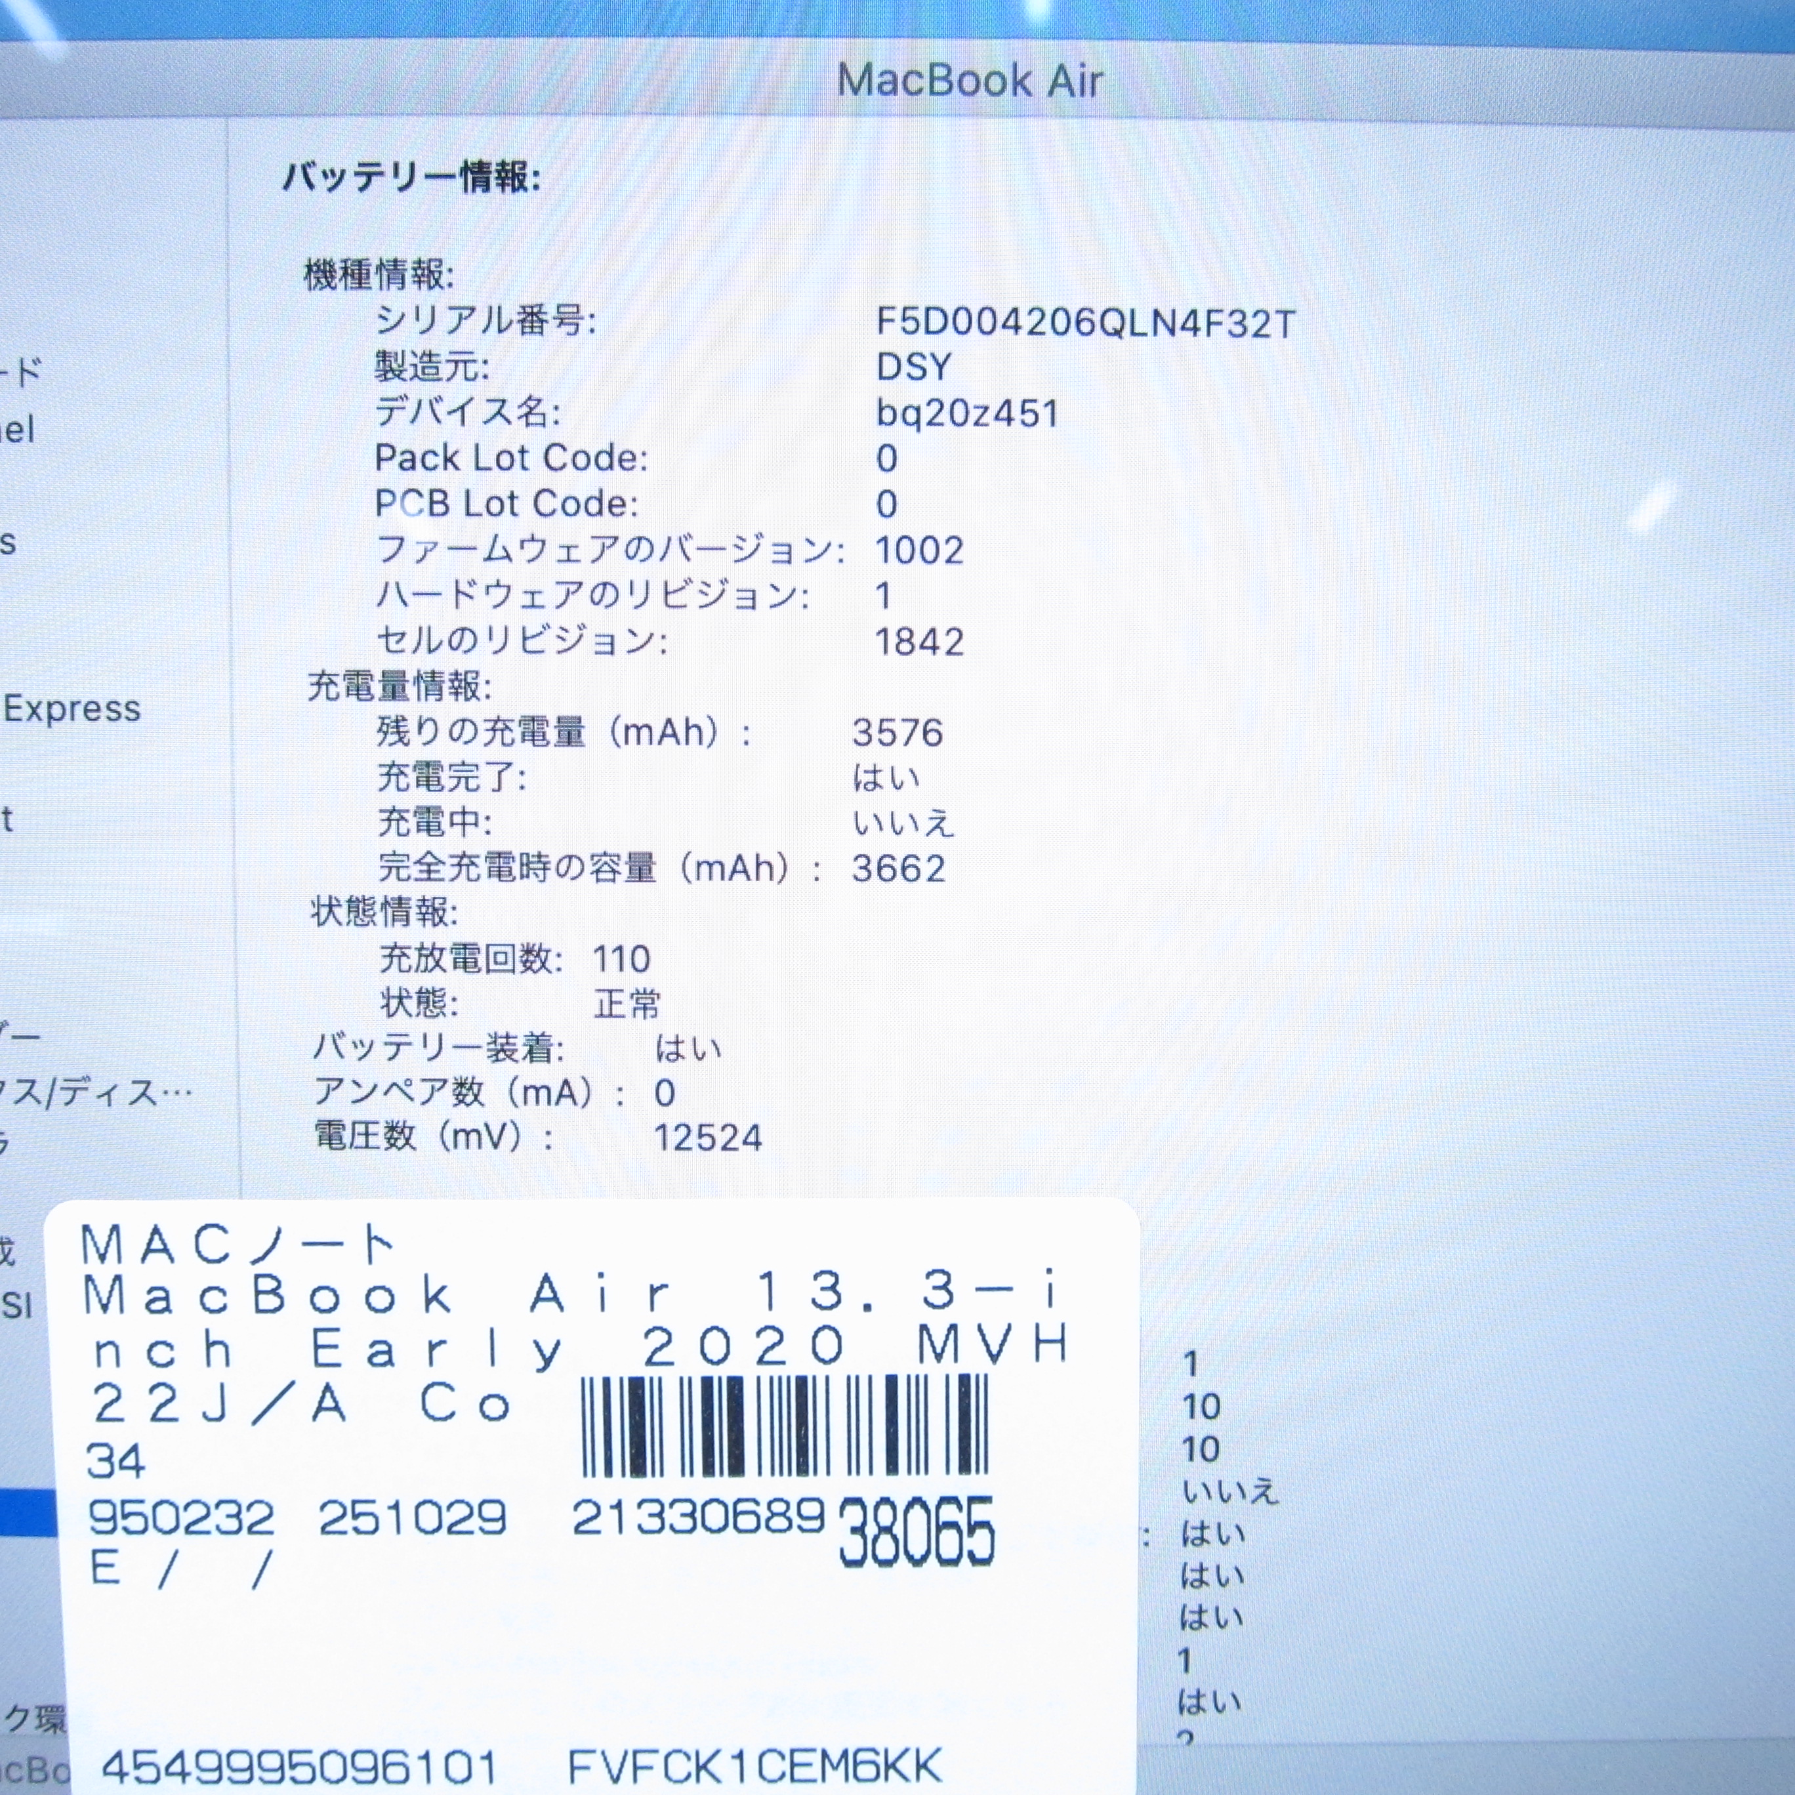Image resolution: width=1795 pixels, height=1795 pixels.
Task: Select the sidebar item ending in Express
Action: point(71,709)
